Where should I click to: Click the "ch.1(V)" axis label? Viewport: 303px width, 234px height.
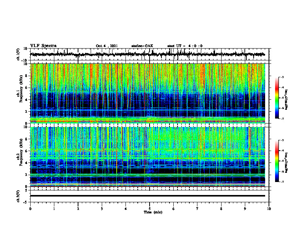point(18,54)
